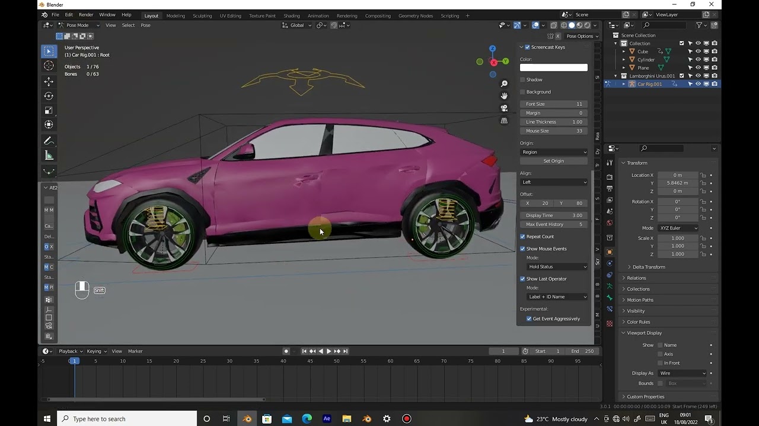Viewport: 759px width, 426px height.
Task: Open the Label + ID Name dropdown
Action: click(x=557, y=297)
